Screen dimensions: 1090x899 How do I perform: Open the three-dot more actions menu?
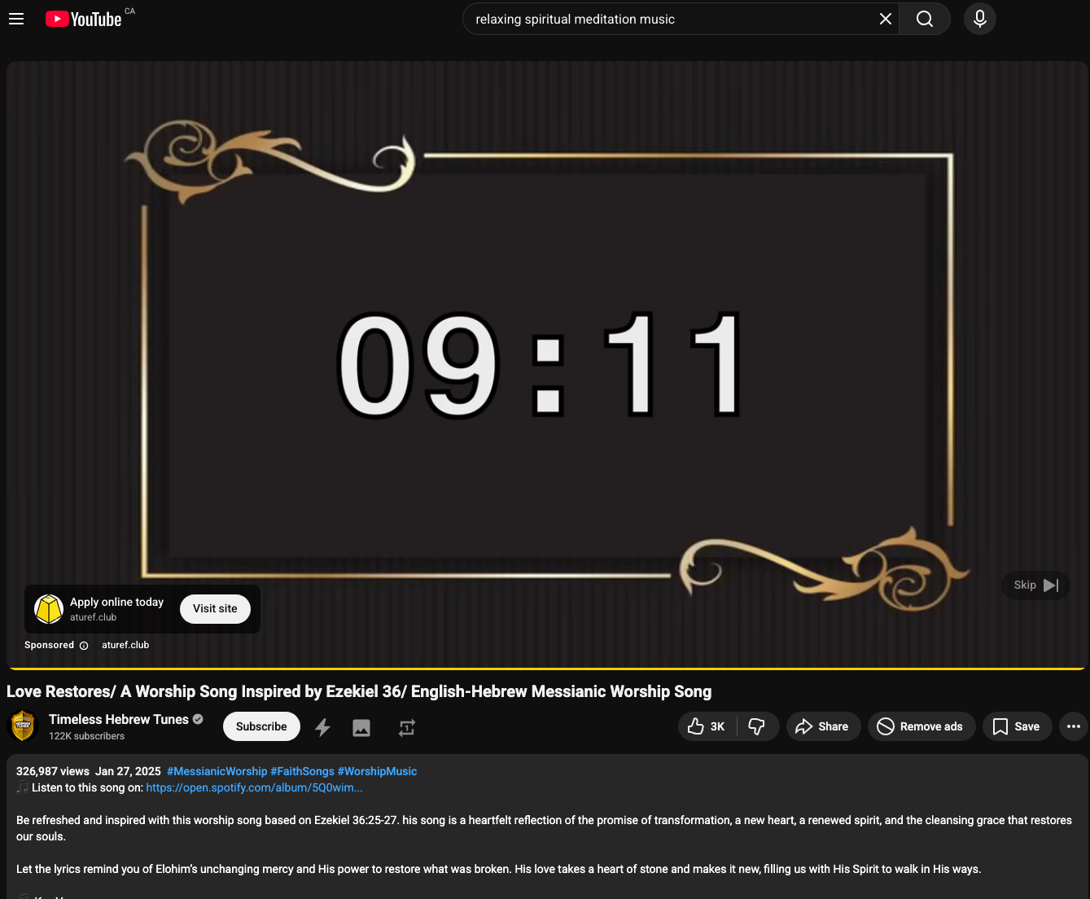(1073, 726)
